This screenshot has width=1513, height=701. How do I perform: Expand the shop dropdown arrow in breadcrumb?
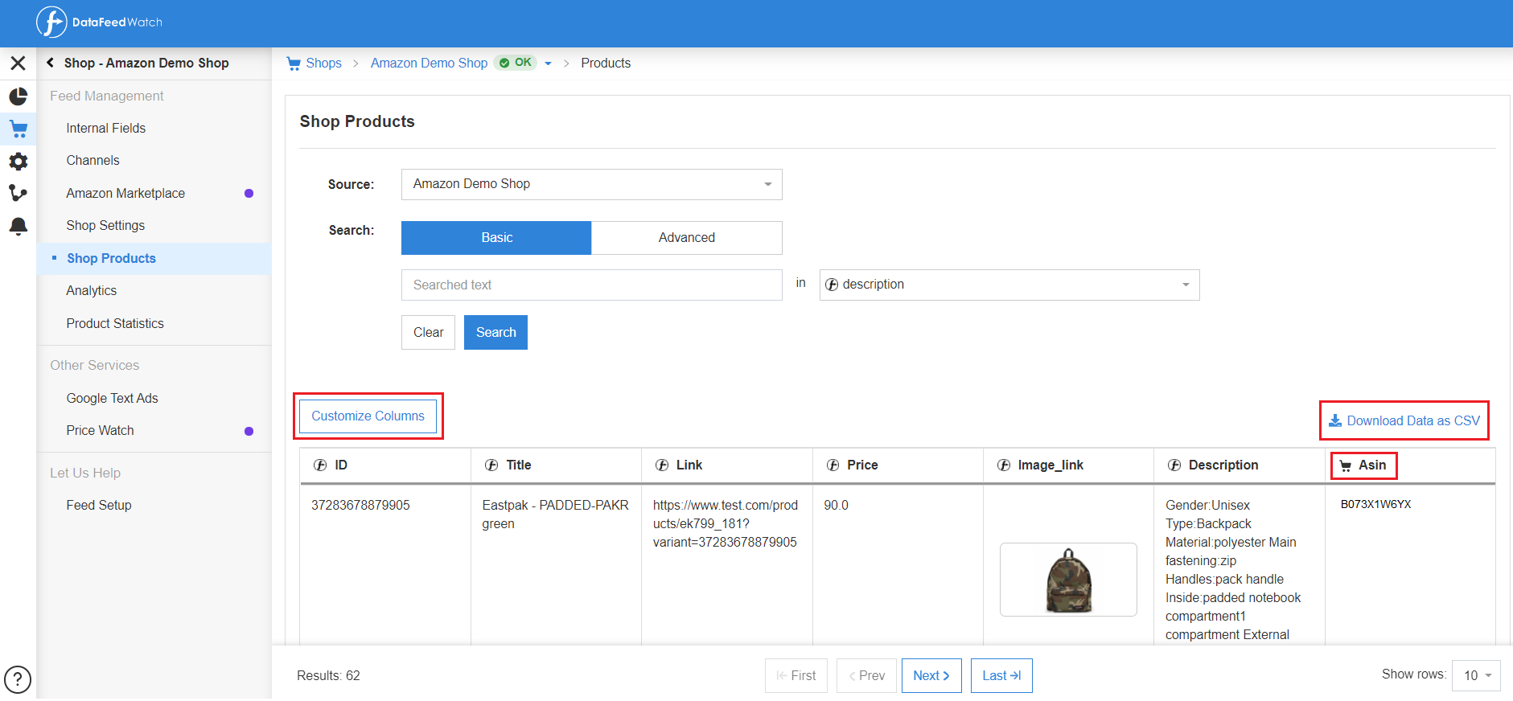(x=548, y=64)
